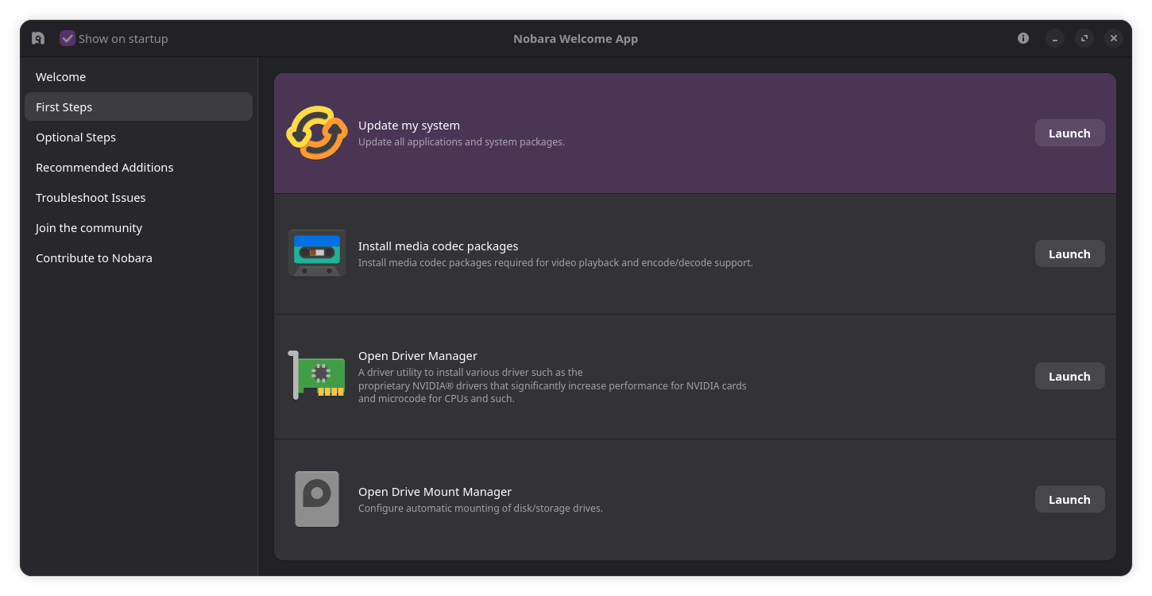Launch the Drive Mount Manager
The height and width of the screenshot is (596, 1152).
pyautogui.click(x=1069, y=499)
